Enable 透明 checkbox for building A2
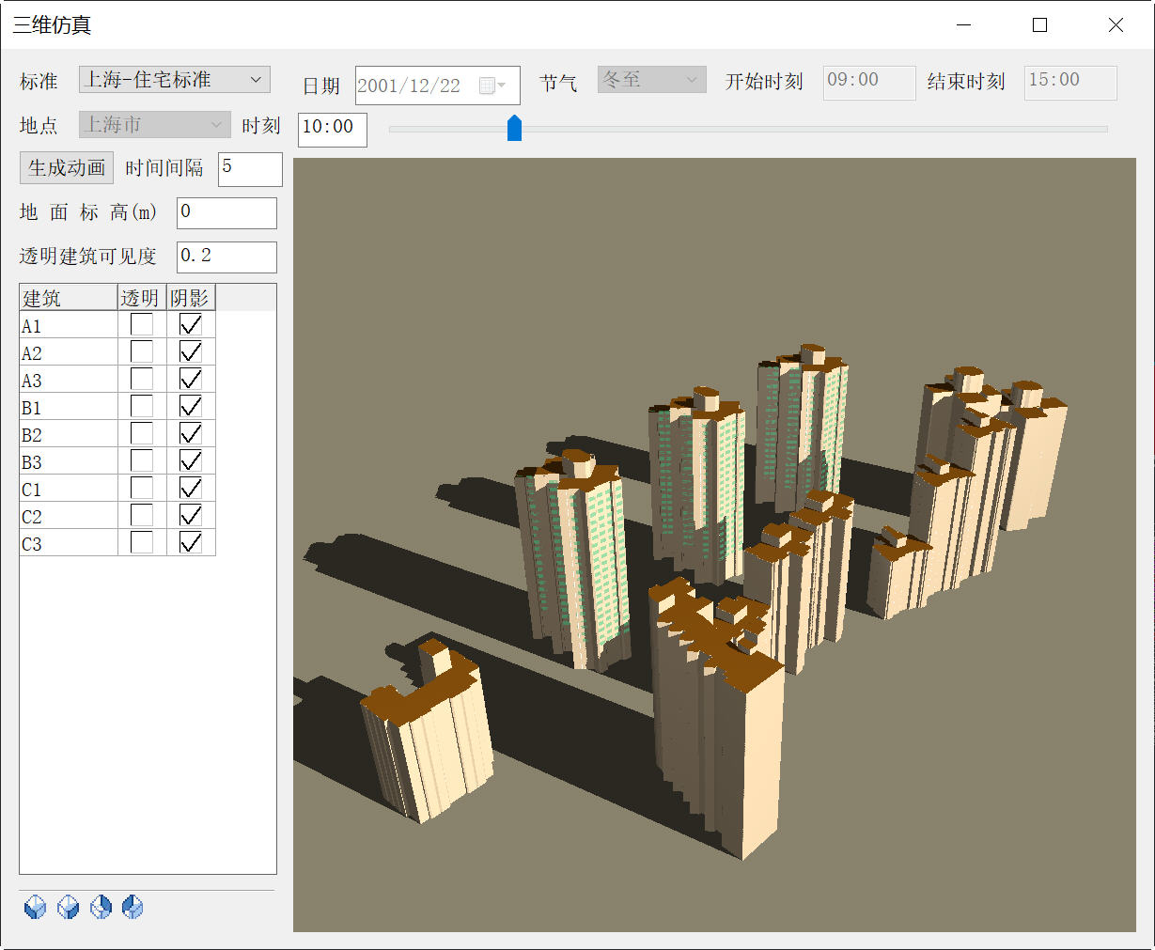This screenshot has height=950, width=1155. click(x=142, y=352)
